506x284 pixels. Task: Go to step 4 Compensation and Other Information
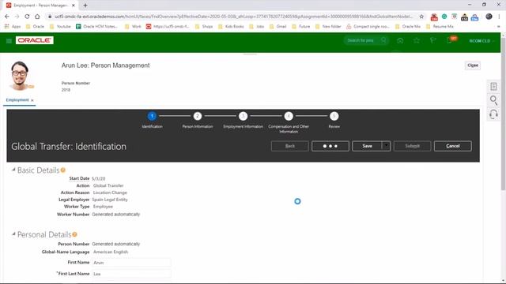(x=289, y=116)
